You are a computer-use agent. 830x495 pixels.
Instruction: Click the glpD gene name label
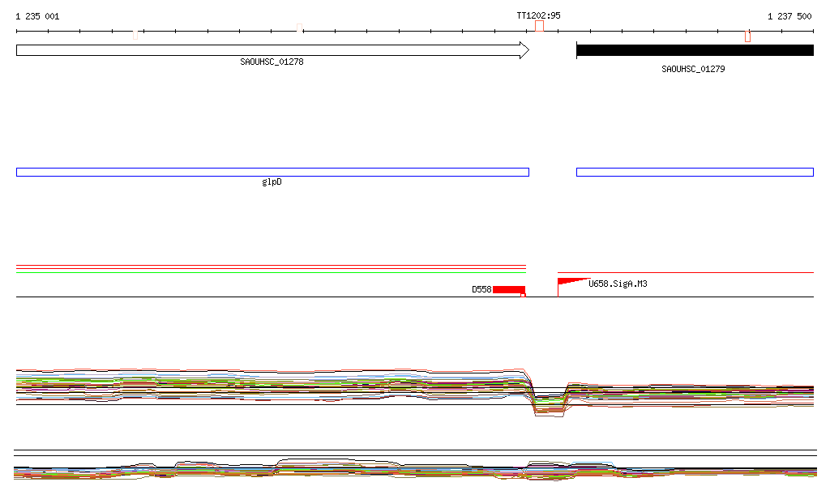coord(272,182)
